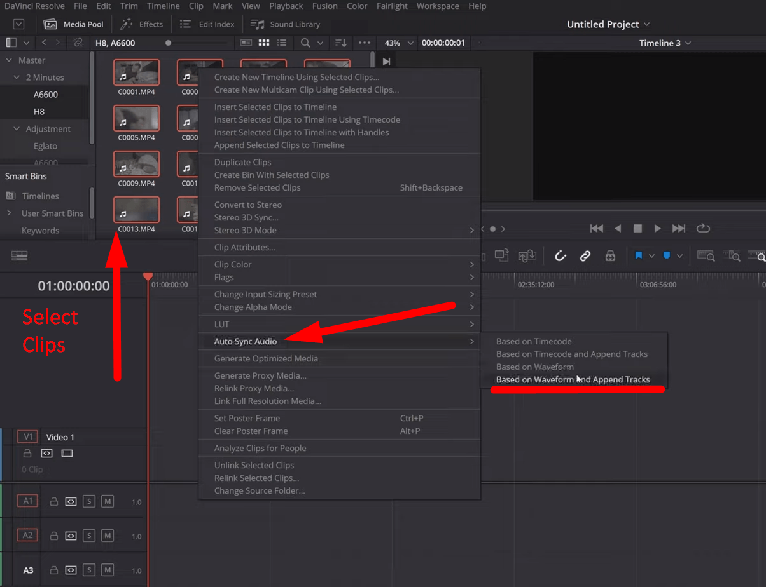Open the Playback menu
Viewport: 766px width, 587px height.
[286, 6]
